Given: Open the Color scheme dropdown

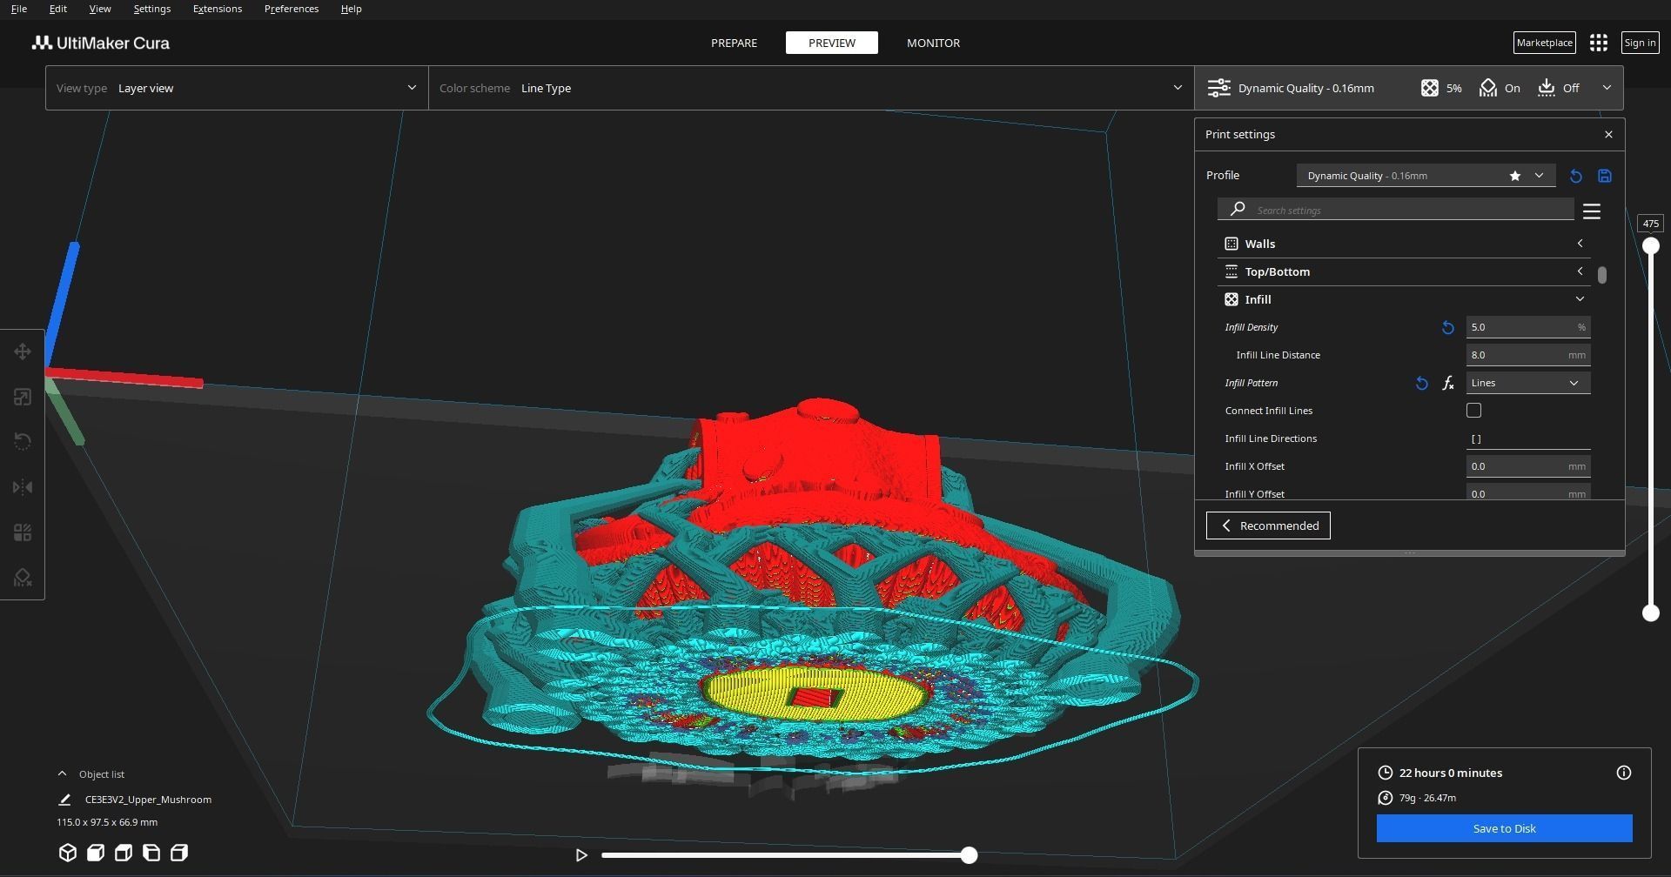Looking at the screenshot, I should pos(811,88).
